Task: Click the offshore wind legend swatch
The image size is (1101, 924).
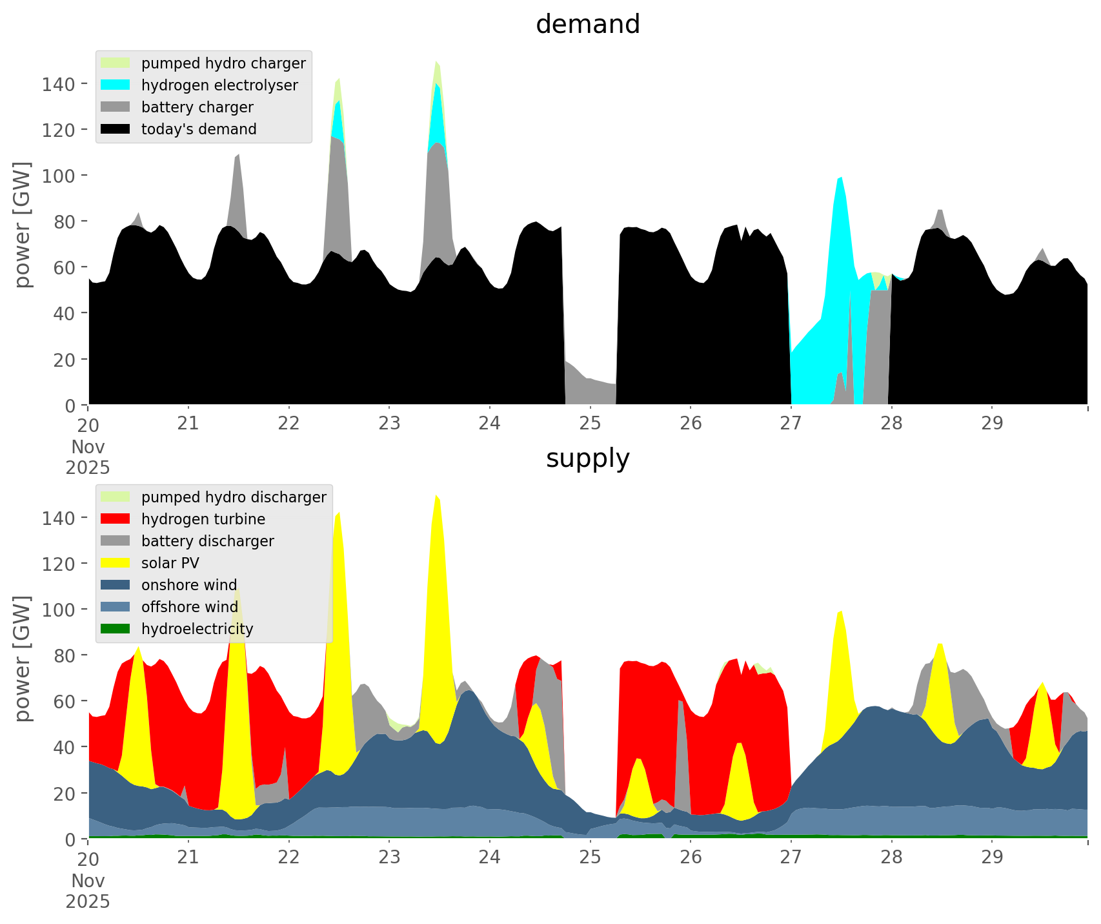Action: 116,607
